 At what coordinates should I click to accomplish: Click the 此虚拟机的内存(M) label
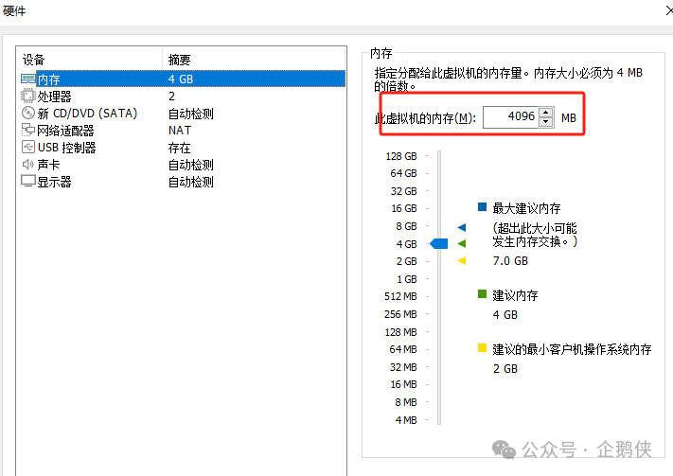click(425, 117)
